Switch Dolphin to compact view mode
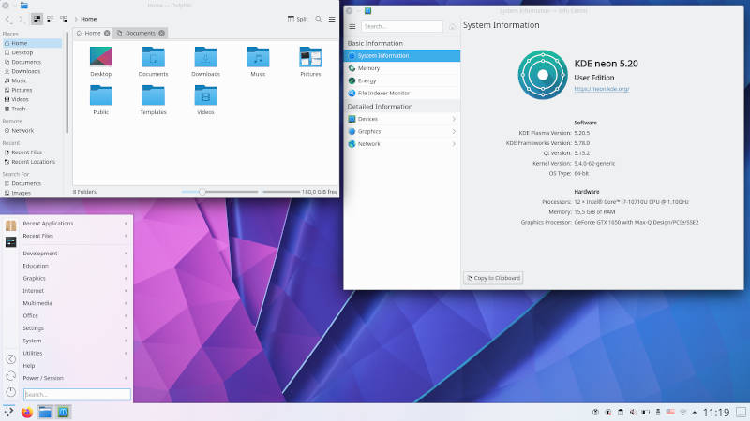 point(51,19)
